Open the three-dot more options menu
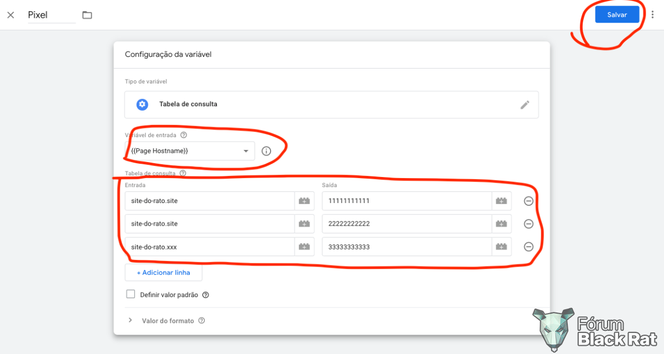The height and width of the screenshot is (354, 664). point(652,15)
